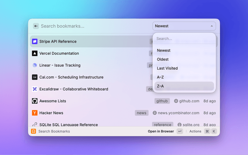
Task: Click the back arrow button
Action: pos(36,26)
